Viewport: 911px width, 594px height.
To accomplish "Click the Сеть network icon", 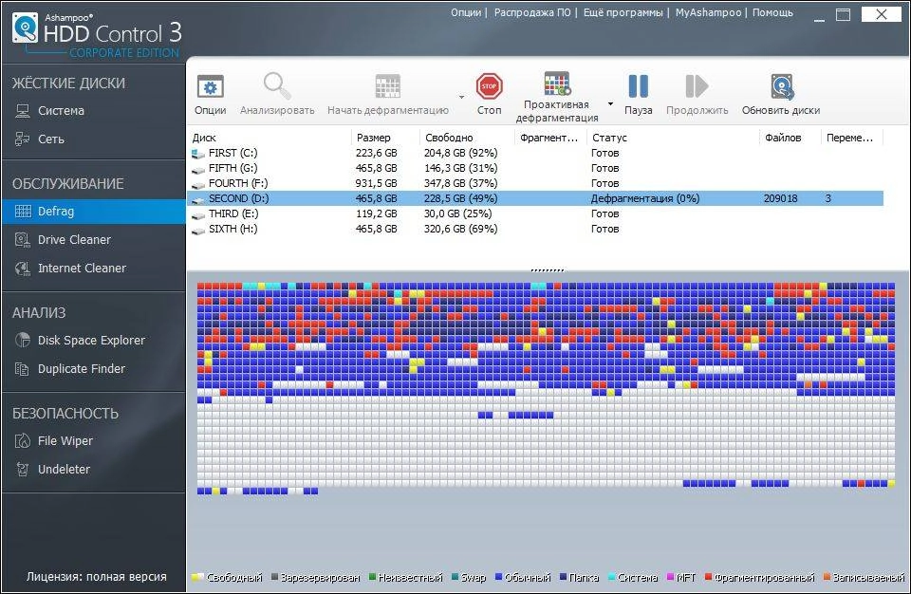I will click(x=23, y=139).
